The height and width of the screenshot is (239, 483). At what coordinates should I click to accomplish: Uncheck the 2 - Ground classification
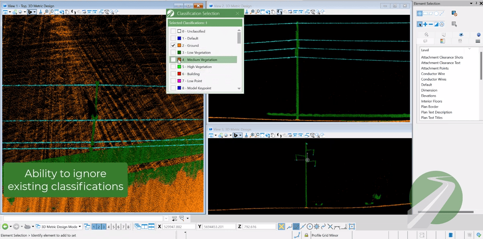[173, 45]
